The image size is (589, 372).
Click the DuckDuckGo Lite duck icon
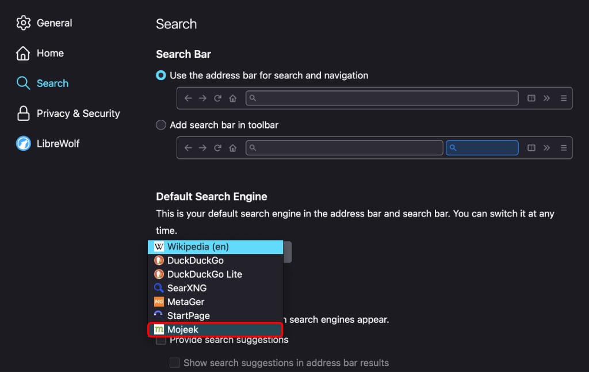coord(159,274)
